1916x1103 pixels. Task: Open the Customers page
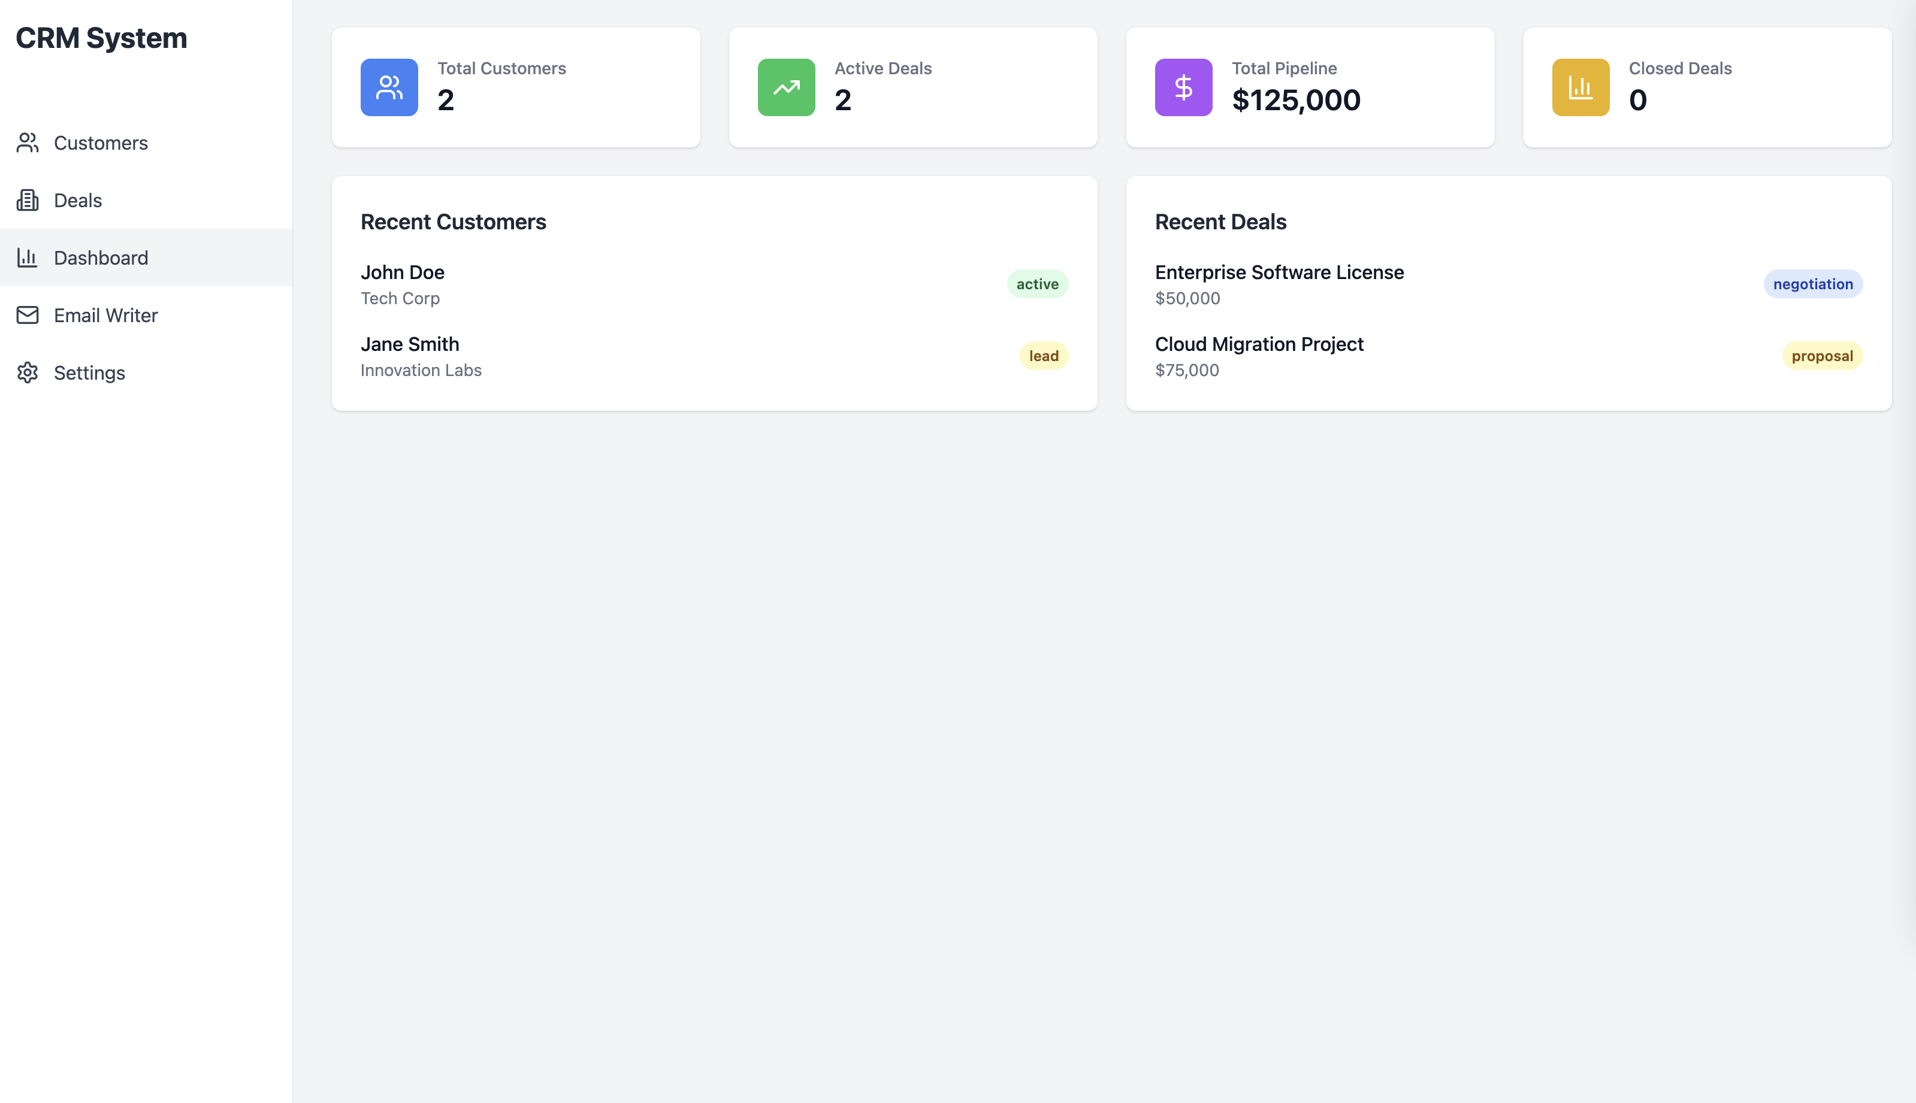(x=101, y=143)
